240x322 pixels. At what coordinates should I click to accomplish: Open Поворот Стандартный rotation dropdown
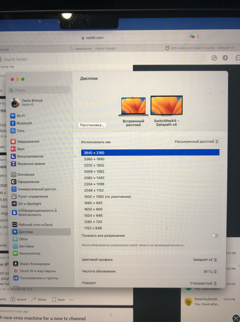[x=203, y=283]
